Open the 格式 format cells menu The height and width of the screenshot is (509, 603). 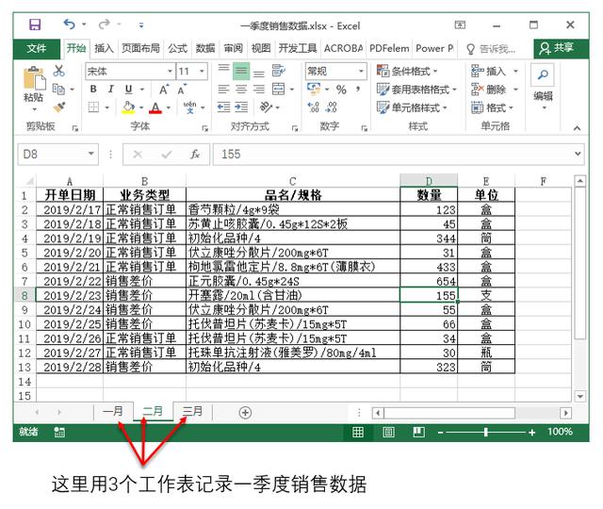point(492,107)
